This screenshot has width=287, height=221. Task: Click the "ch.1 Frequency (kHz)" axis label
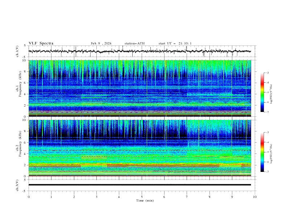19,84
